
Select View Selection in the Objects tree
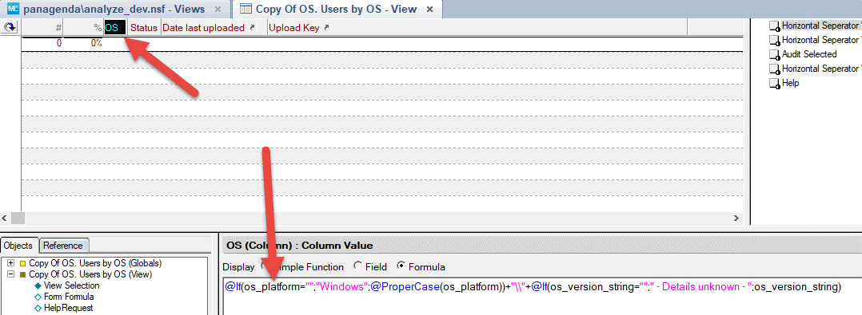coord(72,286)
